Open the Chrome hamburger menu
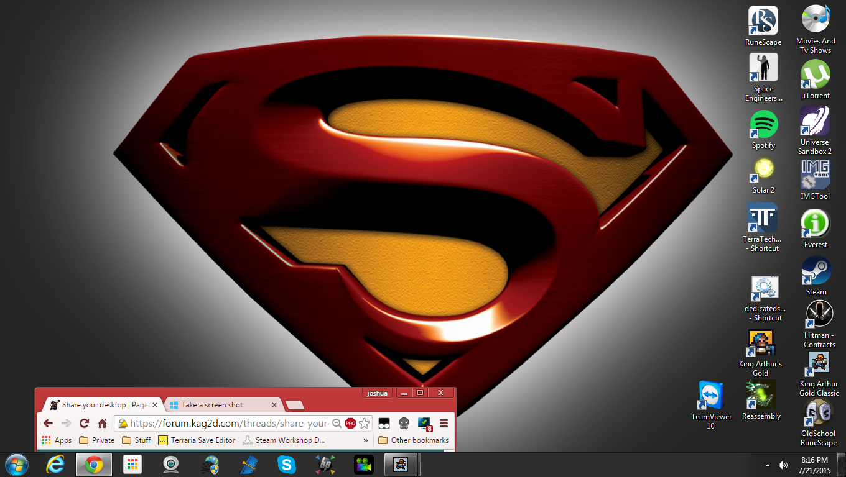The width and height of the screenshot is (846, 477). (x=444, y=424)
